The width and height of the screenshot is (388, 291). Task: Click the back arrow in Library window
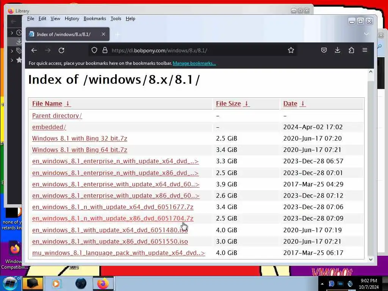pyautogui.click(x=13, y=22)
